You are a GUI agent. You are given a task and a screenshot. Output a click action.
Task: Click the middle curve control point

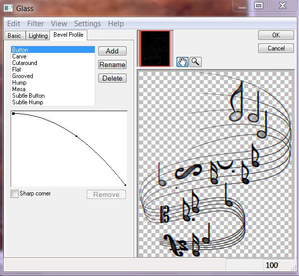pyautogui.click(x=77, y=136)
